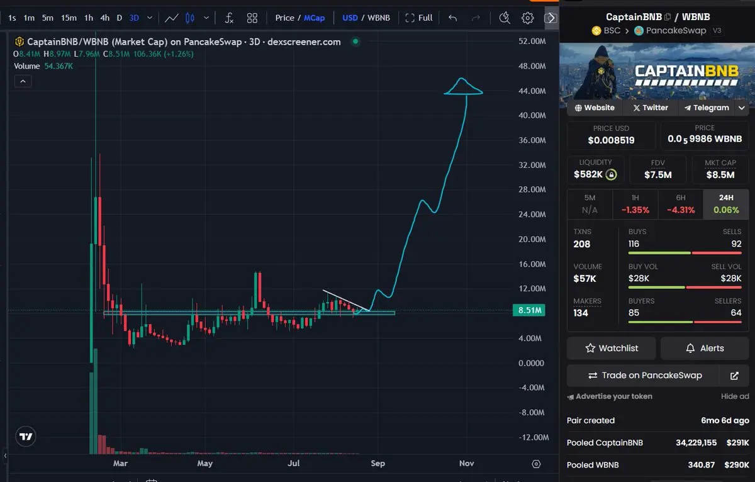Select the 1s timeframe

pyautogui.click(x=13, y=18)
